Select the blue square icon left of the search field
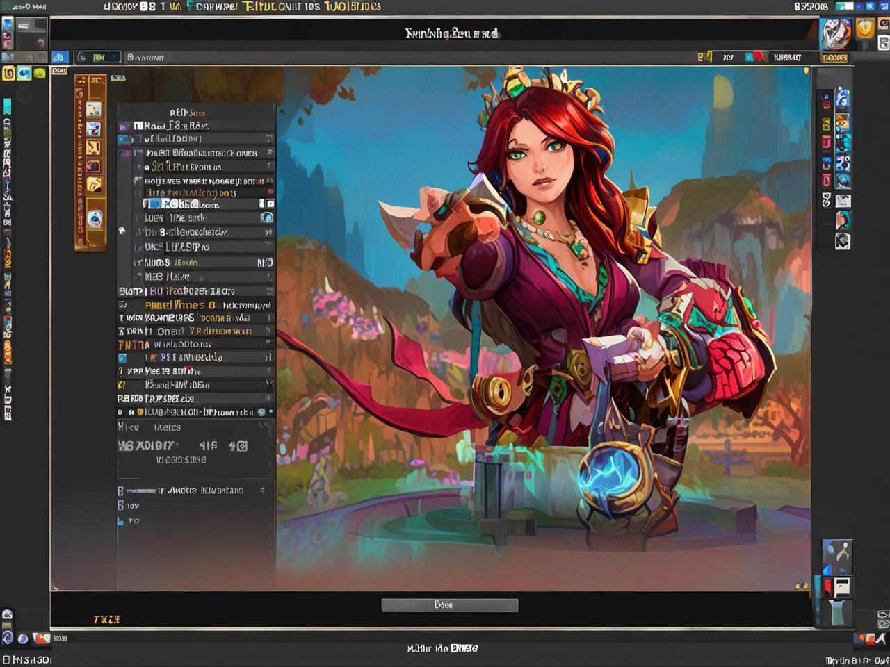This screenshot has width=890, height=667. [x=60, y=58]
